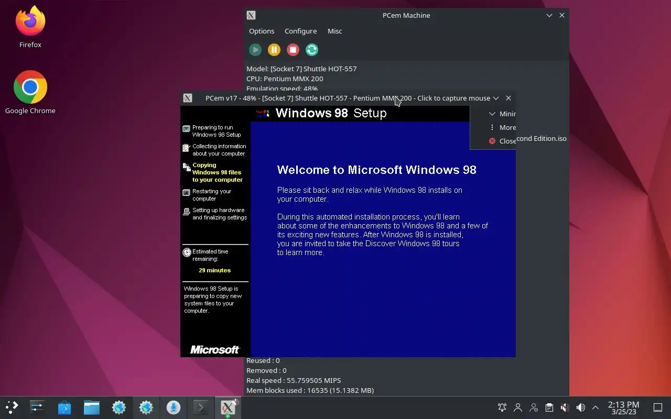Click the 'Removed : 0' status line
This screenshot has height=419, width=671.
[266, 370]
